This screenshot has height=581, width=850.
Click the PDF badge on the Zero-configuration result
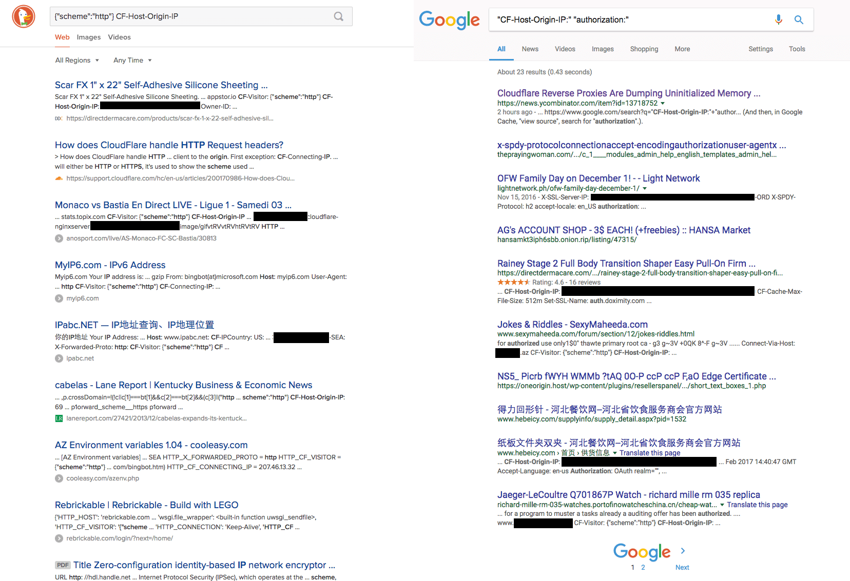pyautogui.click(x=63, y=565)
